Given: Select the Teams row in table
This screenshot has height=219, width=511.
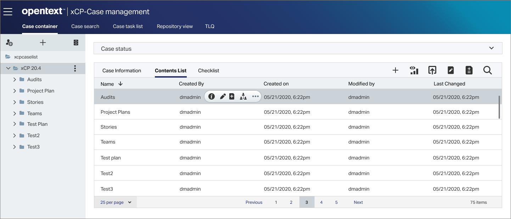Looking at the screenshot, I should pos(298,142).
